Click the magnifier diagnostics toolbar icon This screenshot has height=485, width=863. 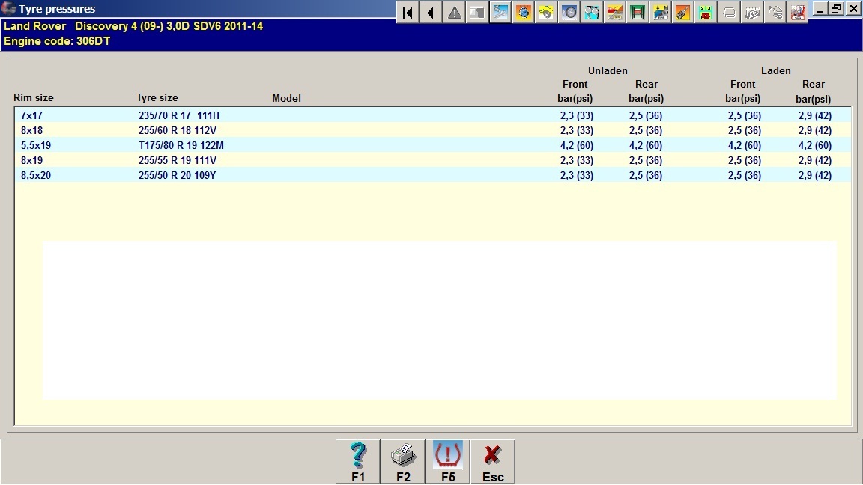(x=592, y=12)
